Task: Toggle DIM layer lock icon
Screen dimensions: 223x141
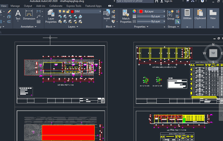Action: coord(68,11)
